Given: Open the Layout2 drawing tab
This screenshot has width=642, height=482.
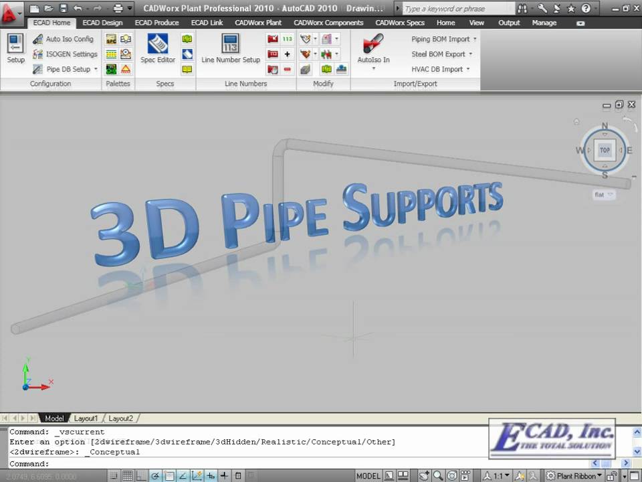Looking at the screenshot, I should pos(121,418).
